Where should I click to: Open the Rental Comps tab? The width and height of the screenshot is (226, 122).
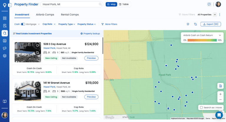[x=70, y=14]
